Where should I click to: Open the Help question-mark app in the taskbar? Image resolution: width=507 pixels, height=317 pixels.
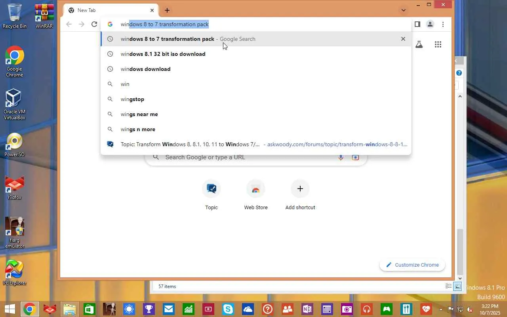(x=267, y=309)
